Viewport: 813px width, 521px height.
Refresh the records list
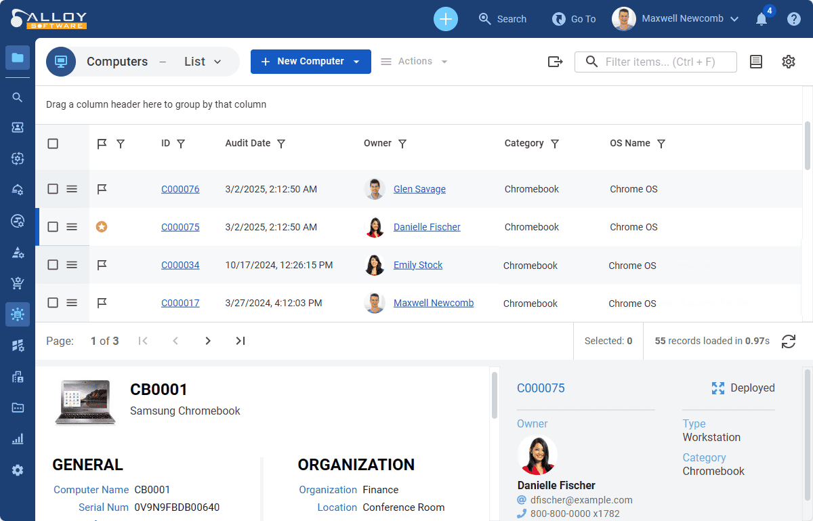point(789,341)
